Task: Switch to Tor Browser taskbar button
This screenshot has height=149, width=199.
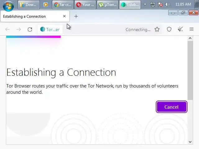Action: [130, 5]
